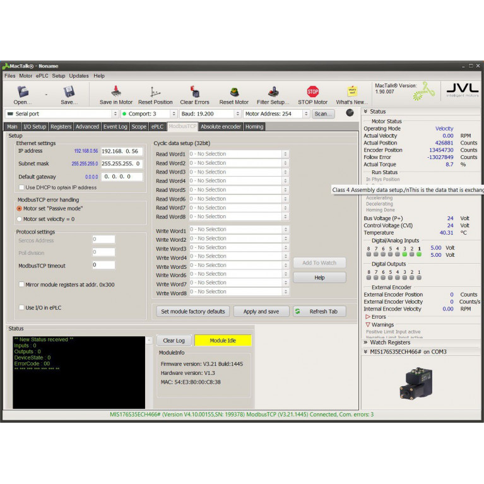484x484 pixels.
Task: Click the Scan... button
Action: (x=323, y=114)
